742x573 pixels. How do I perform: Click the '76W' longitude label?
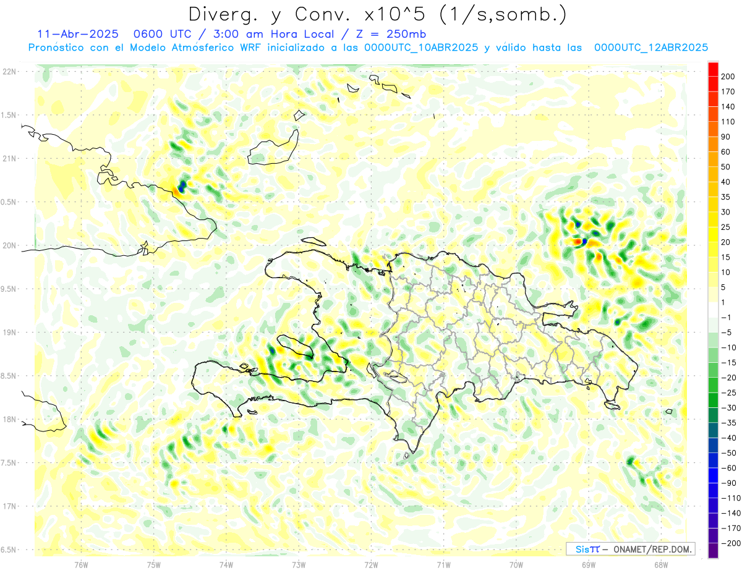pos(81,564)
